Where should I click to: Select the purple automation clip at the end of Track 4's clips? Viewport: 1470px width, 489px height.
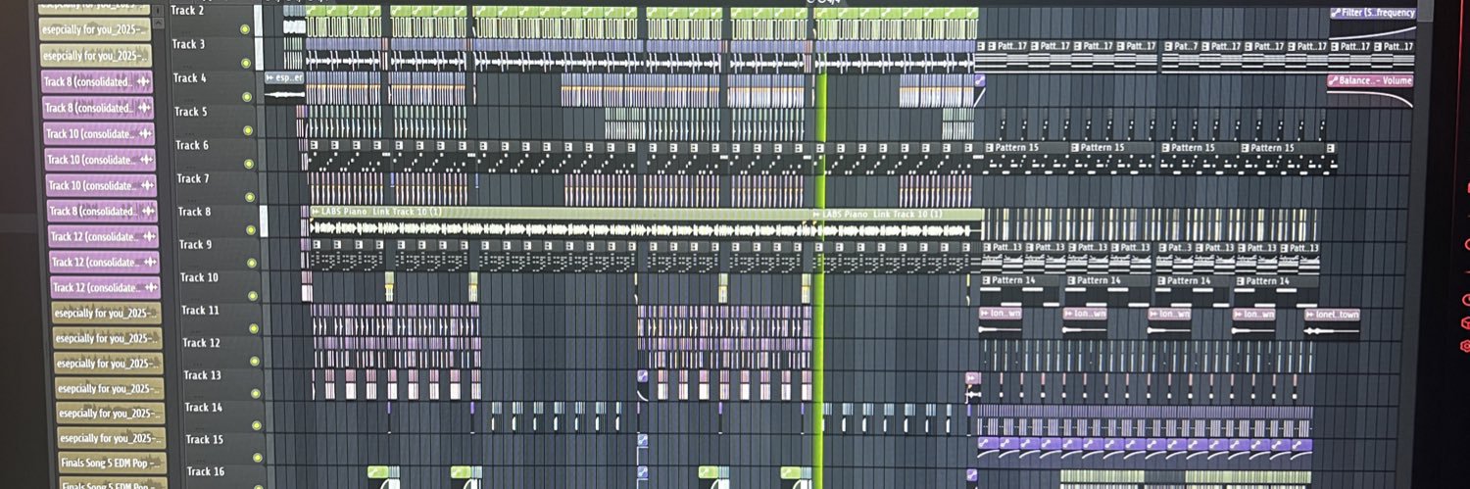tap(979, 80)
